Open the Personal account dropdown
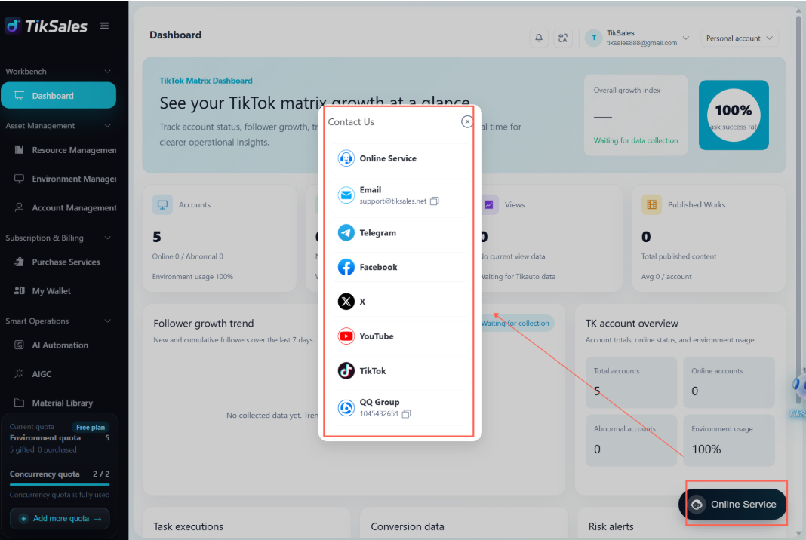The width and height of the screenshot is (806, 540). tap(739, 38)
